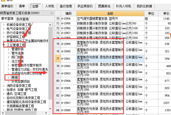Click the horizontal scrollbar left arrow
The height and width of the screenshot is (115, 171).
[x=3, y=113]
